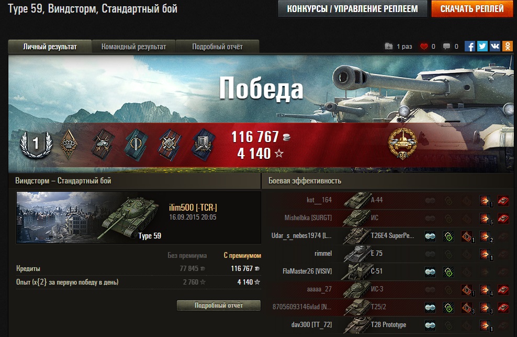Switch to Командный результат tab
Image resolution: width=517 pixels, height=337 pixels.
coord(133,47)
